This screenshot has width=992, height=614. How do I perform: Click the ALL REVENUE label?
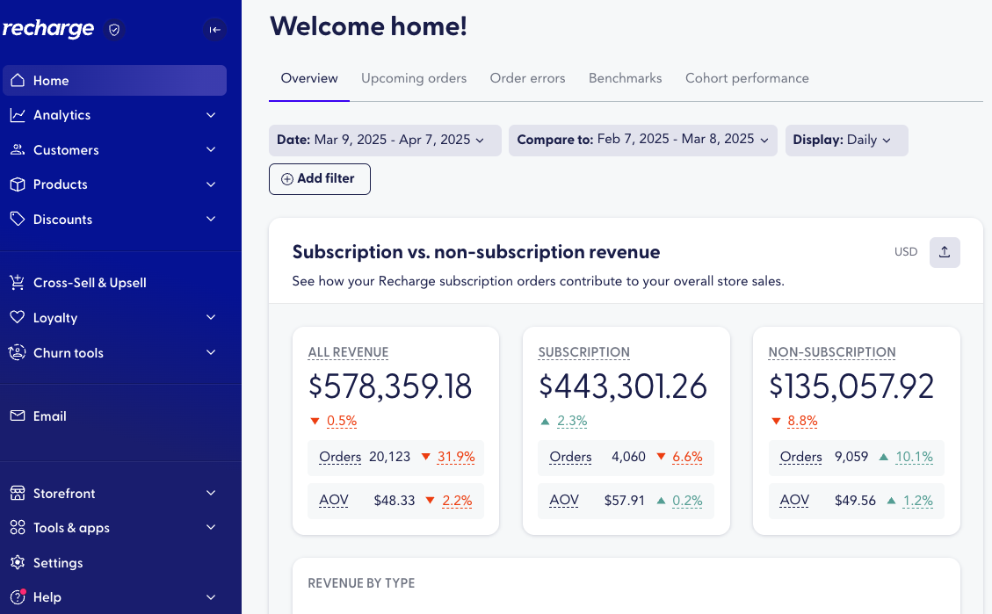348,352
